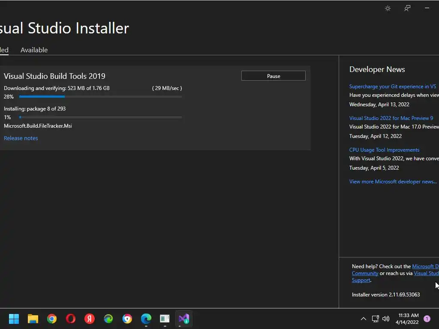439x329 pixels.
Task: Select the Visual Studio Installer taskbar icon
Action: point(184,319)
